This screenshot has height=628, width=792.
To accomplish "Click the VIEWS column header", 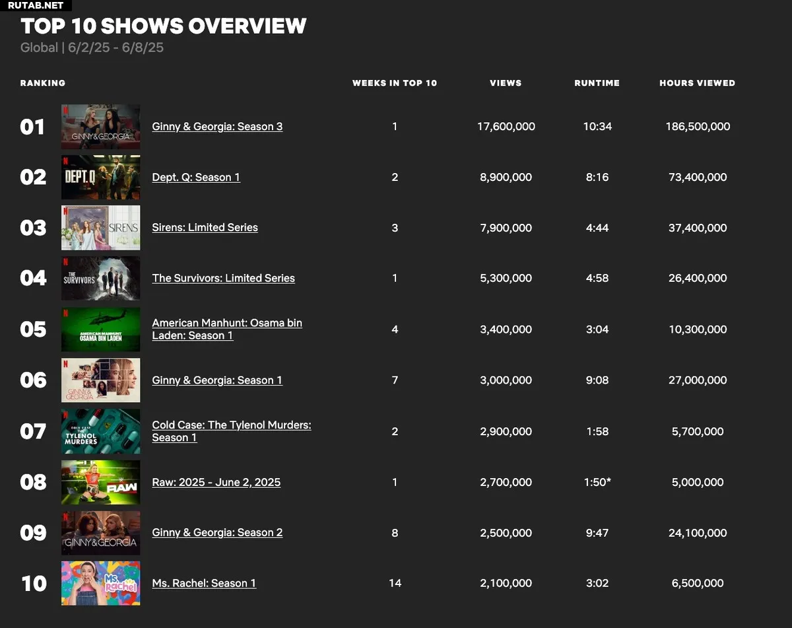I will tap(506, 83).
